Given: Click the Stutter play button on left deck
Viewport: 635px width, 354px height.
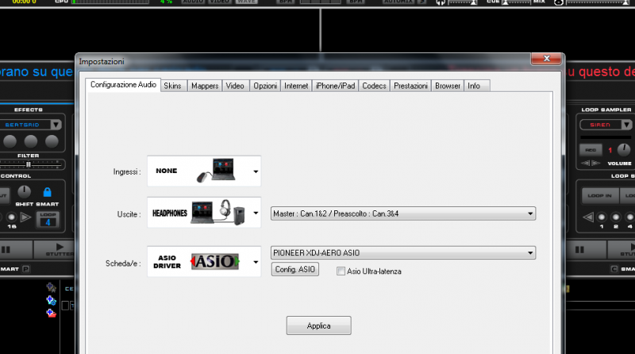Looking at the screenshot, I should pyautogui.click(x=54, y=249).
